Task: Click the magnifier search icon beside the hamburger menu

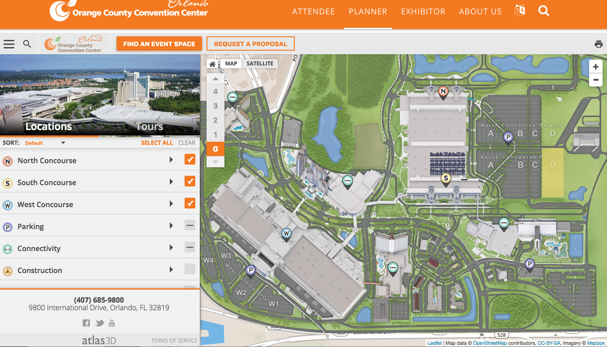Action: coord(27,44)
